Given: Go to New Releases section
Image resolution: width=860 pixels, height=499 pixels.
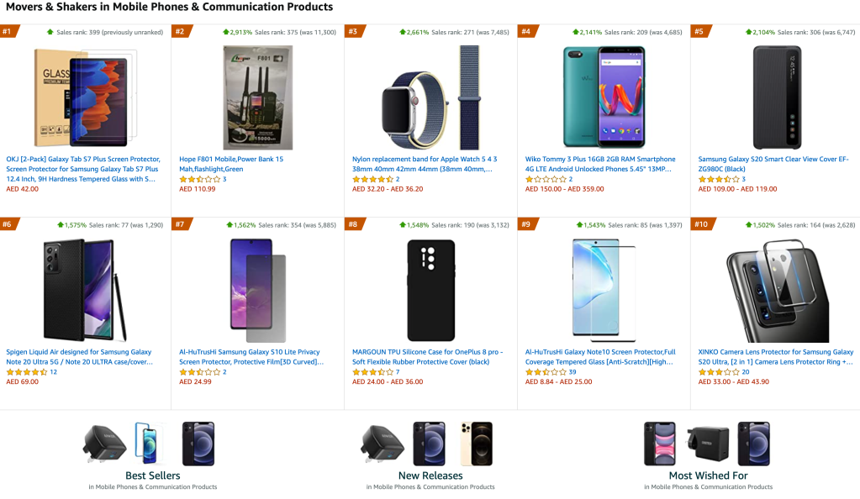Looking at the screenshot, I should (x=430, y=475).
